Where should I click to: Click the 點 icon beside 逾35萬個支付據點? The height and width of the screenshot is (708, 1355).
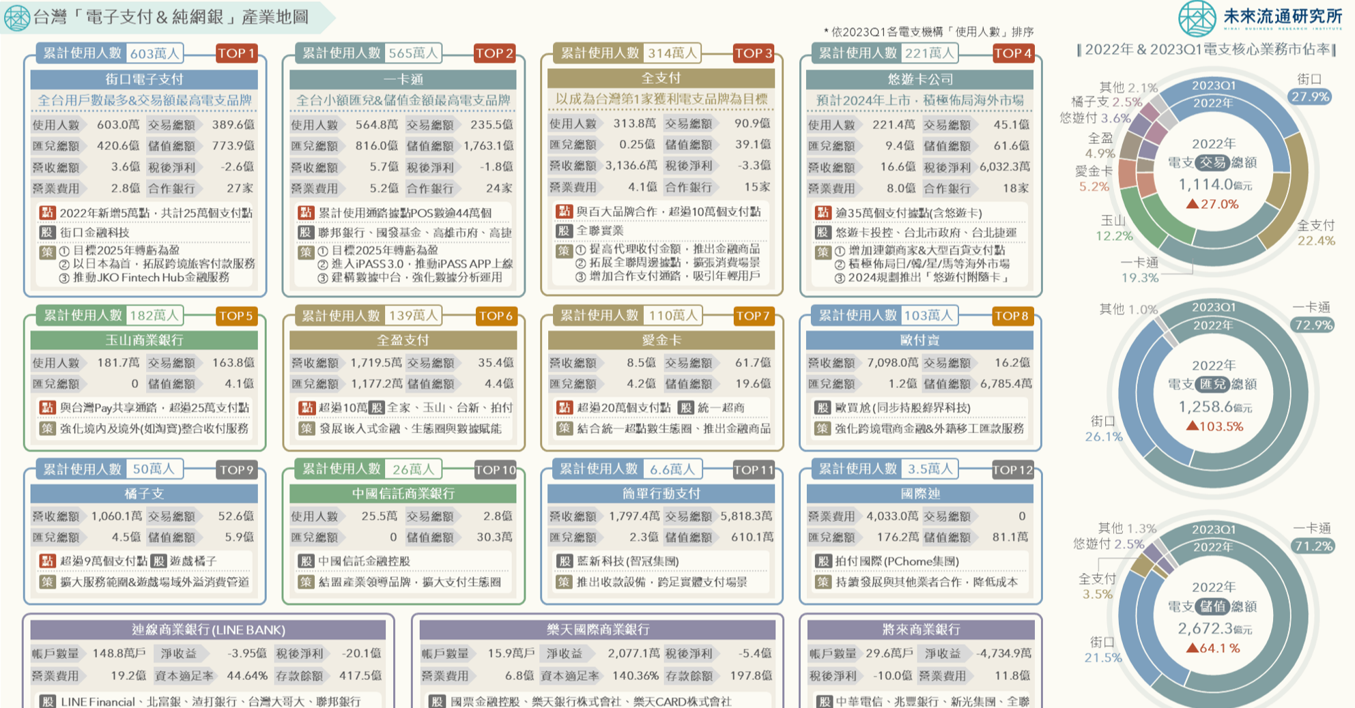point(823,213)
